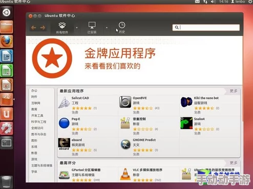Open the GNOME Predict app icon
253x189 pixels.
click(x=125, y=144)
